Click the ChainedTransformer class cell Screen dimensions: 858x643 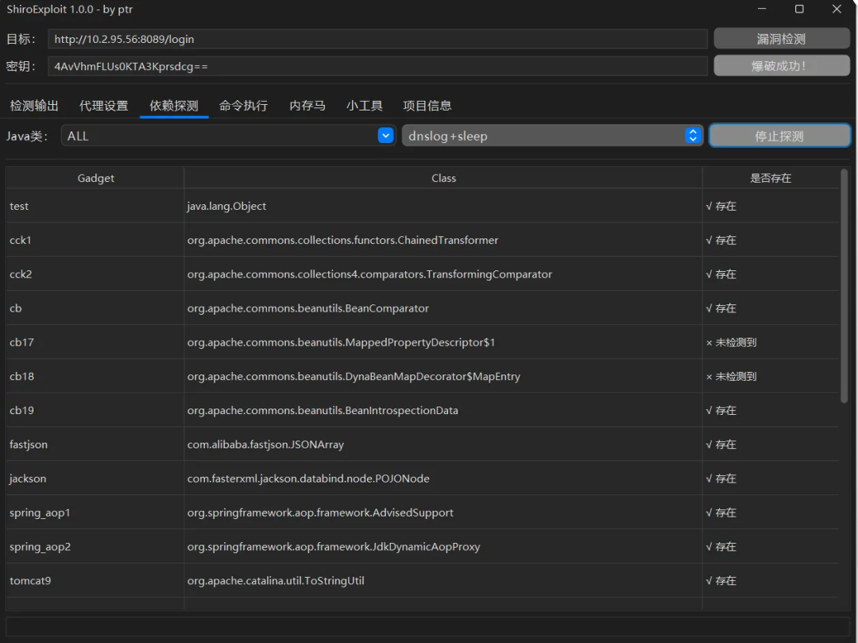click(443, 240)
